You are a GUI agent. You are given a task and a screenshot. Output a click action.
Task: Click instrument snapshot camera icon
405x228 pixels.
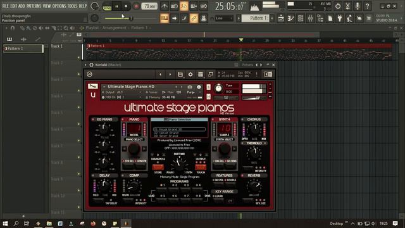point(190,87)
